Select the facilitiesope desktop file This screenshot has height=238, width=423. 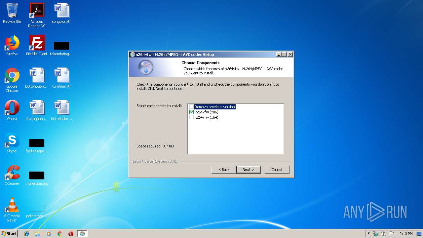[x=37, y=145]
